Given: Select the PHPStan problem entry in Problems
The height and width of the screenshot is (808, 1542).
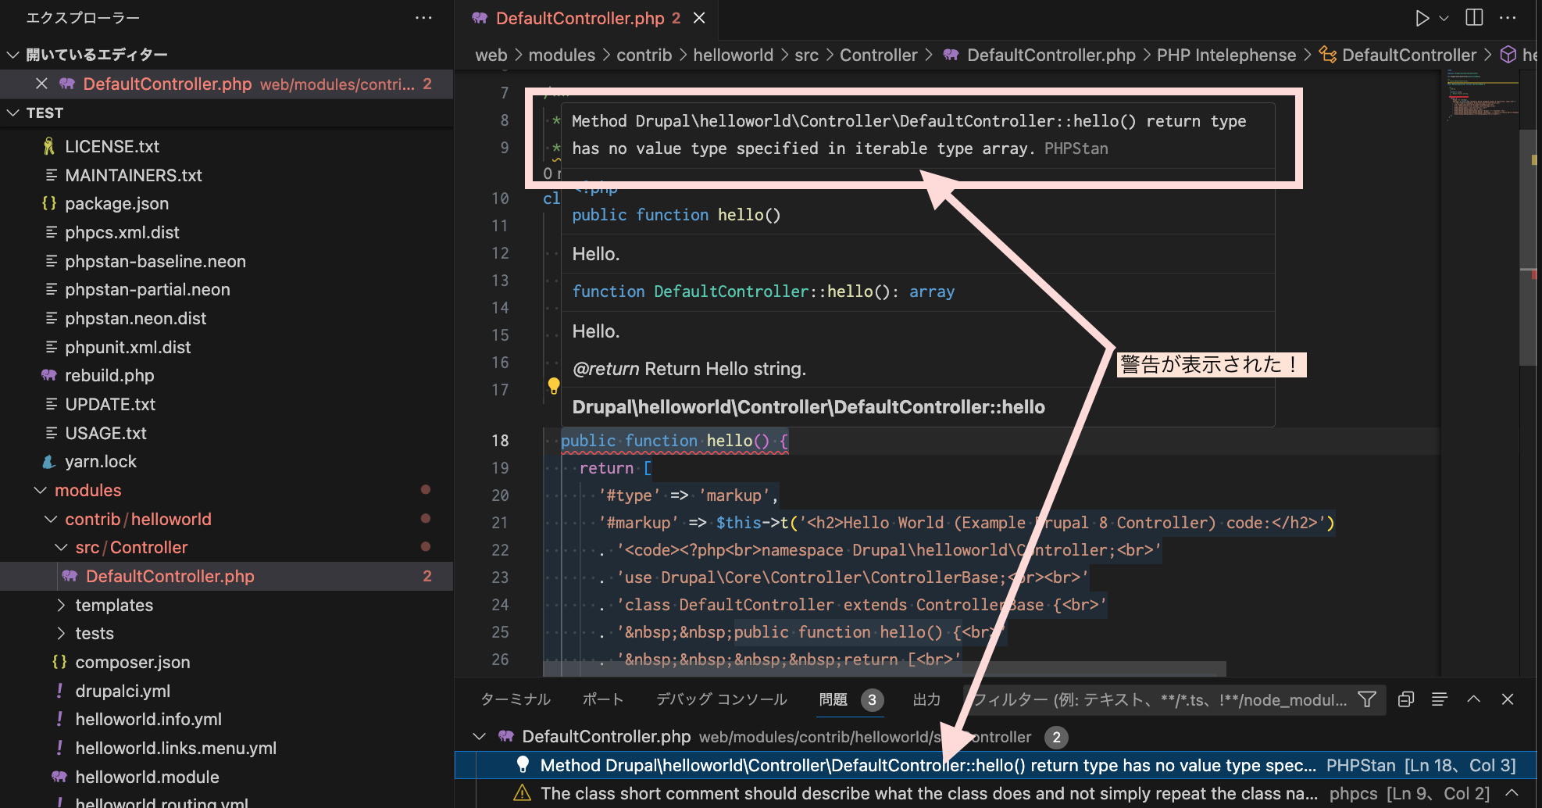Looking at the screenshot, I should click(859, 765).
